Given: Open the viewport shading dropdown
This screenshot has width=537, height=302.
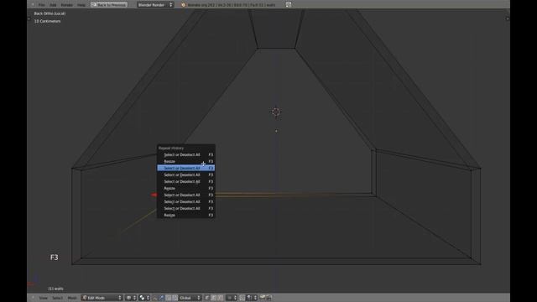Looking at the screenshot, I should (x=131, y=298).
